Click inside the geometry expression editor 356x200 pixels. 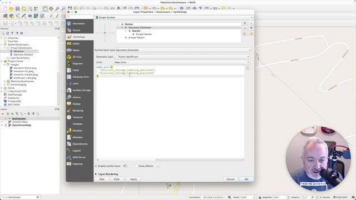(170, 113)
